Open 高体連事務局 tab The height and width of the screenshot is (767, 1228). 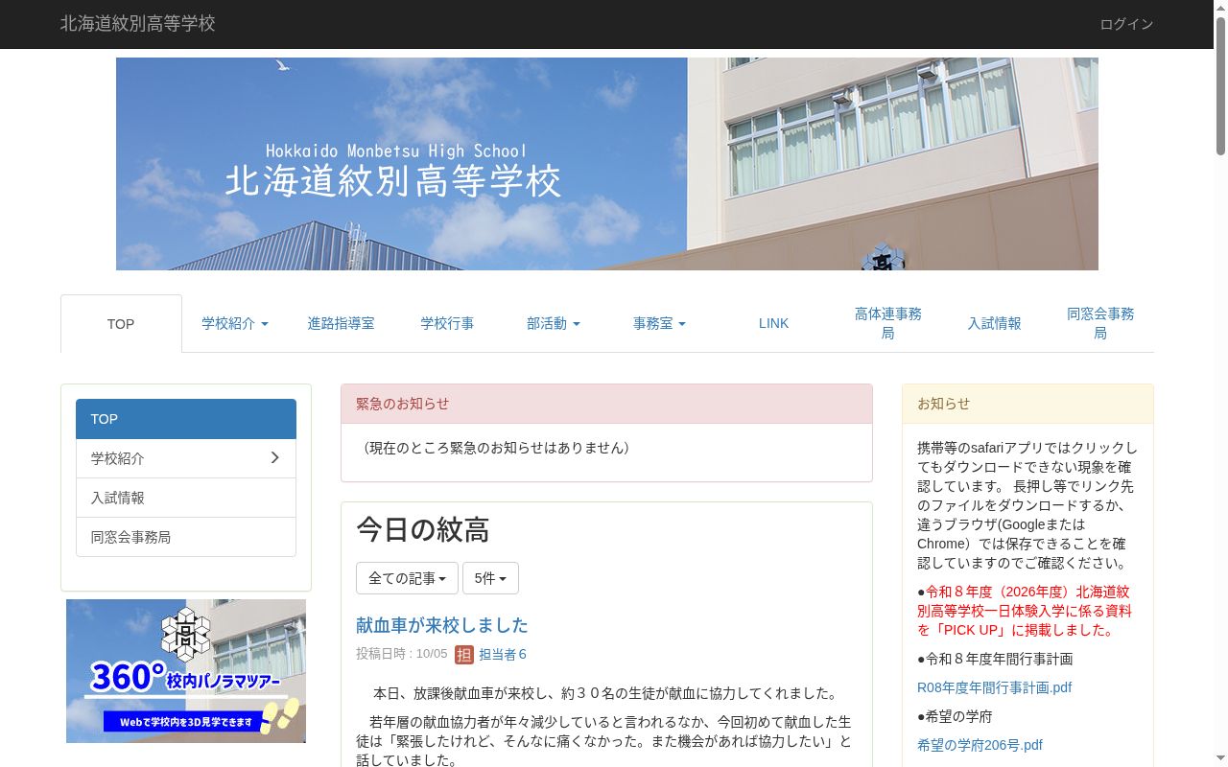click(x=888, y=324)
